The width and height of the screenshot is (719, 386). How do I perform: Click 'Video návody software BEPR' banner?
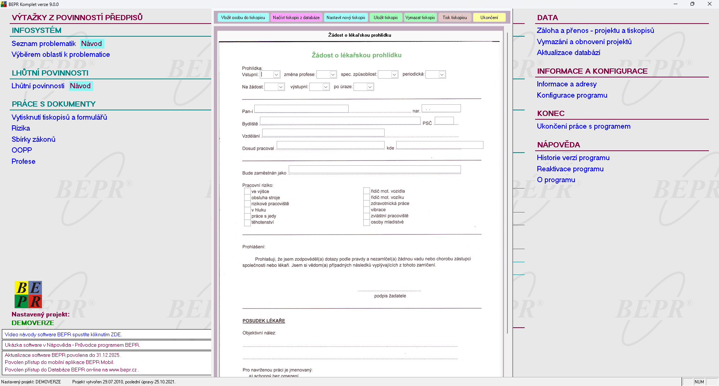coord(107,334)
